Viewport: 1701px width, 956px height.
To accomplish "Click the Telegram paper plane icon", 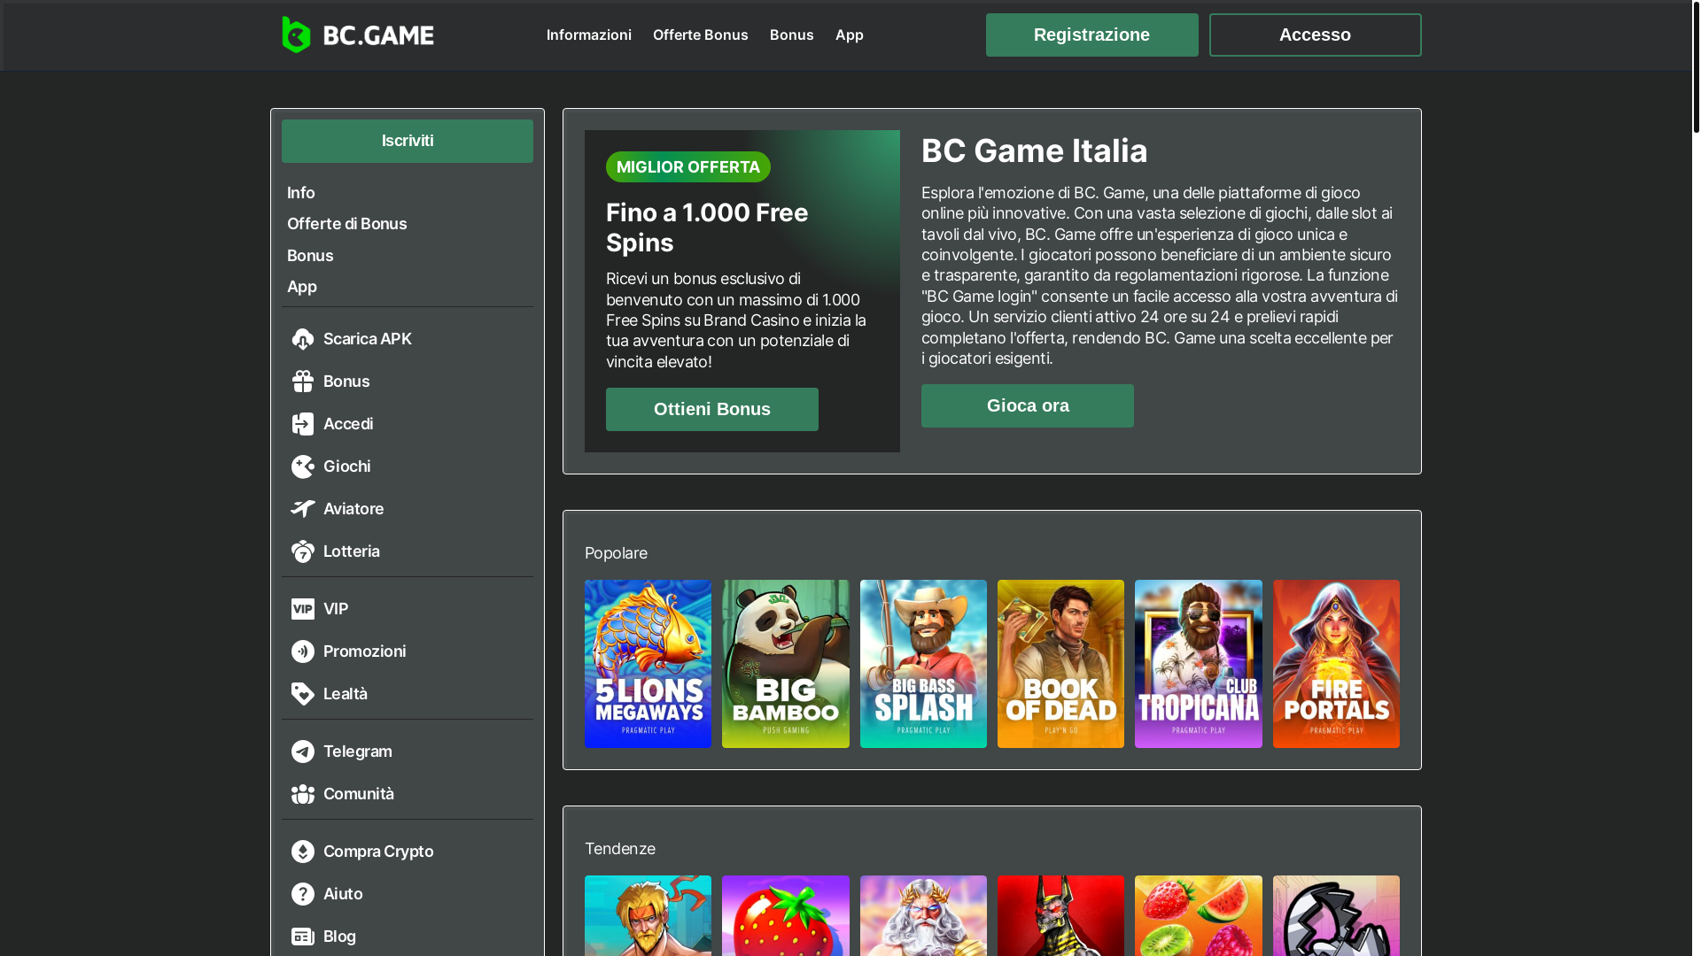I will (x=303, y=752).
